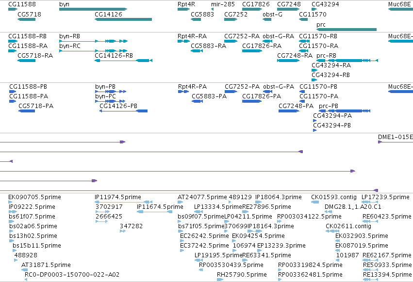This screenshot has width=413, height=282.
Task: Click the CG5718 gene label
Action: pyautogui.click(x=29, y=15)
